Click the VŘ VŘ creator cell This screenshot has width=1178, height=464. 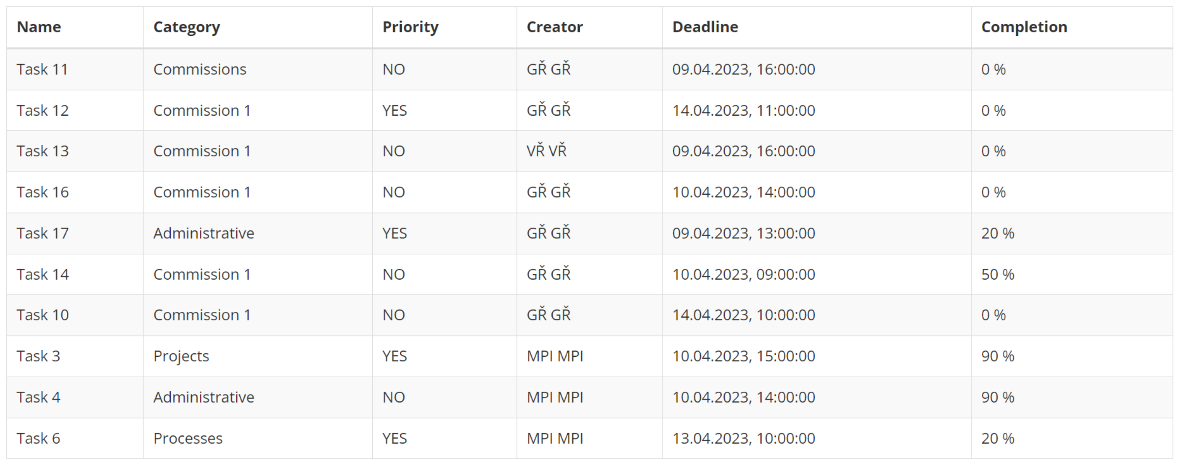click(x=546, y=151)
